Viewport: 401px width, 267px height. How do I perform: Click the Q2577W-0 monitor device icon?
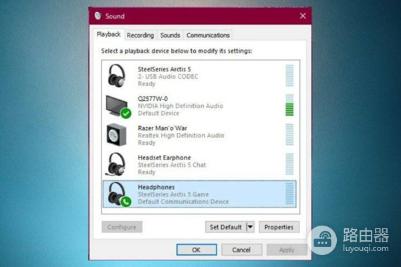click(x=118, y=107)
